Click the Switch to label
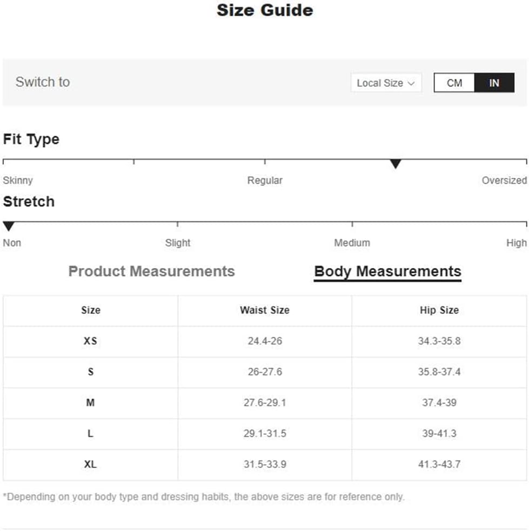 click(x=43, y=82)
